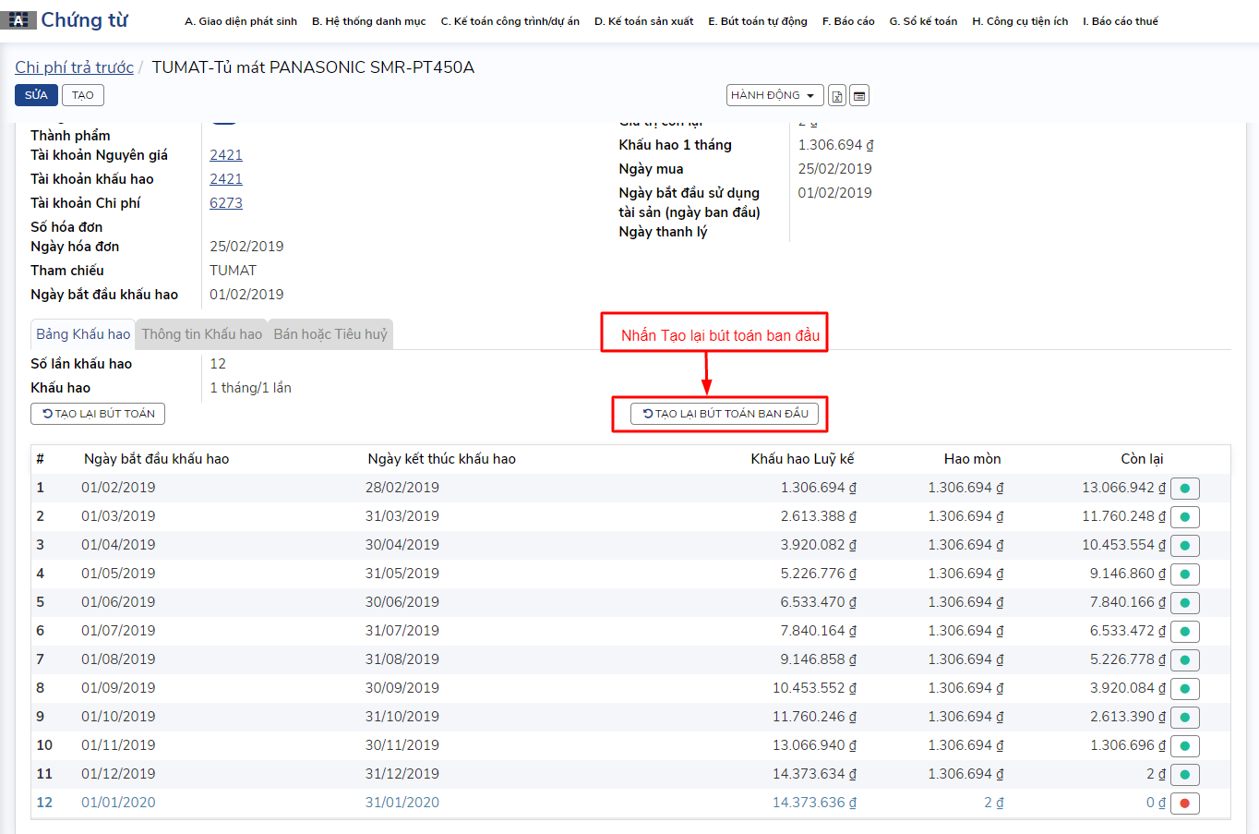This screenshot has height=834, width=1259.
Task: Open menu H. Công cụ tiện ích
Action: pyautogui.click(x=1020, y=21)
